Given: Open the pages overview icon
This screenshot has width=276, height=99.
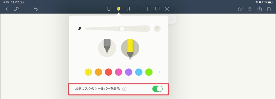Looking at the screenshot, I should (x=269, y=9).
